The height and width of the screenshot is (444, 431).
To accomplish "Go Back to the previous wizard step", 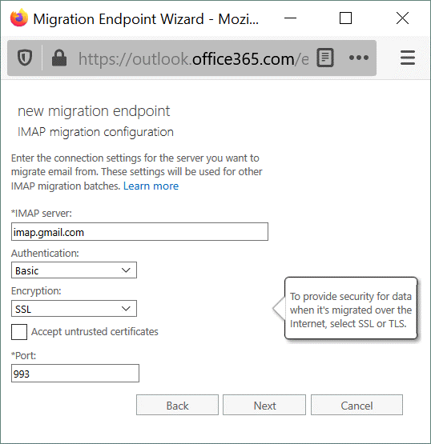I will click(x=177, y=405).
